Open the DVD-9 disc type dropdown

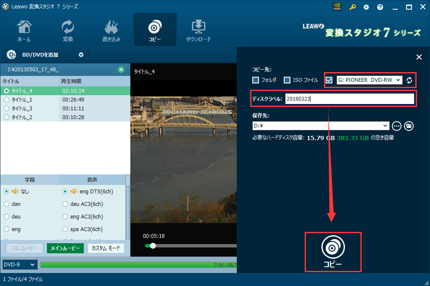20,265
